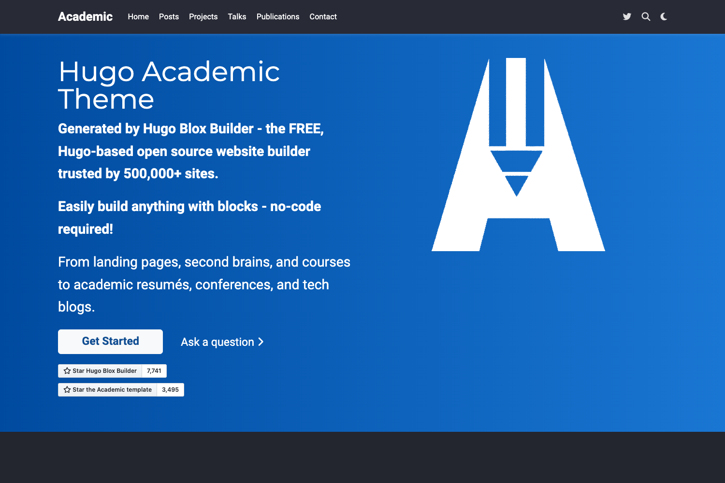725x483 pixels.
Task: Go to the Contact page
Action: click(x=323, y=16)
